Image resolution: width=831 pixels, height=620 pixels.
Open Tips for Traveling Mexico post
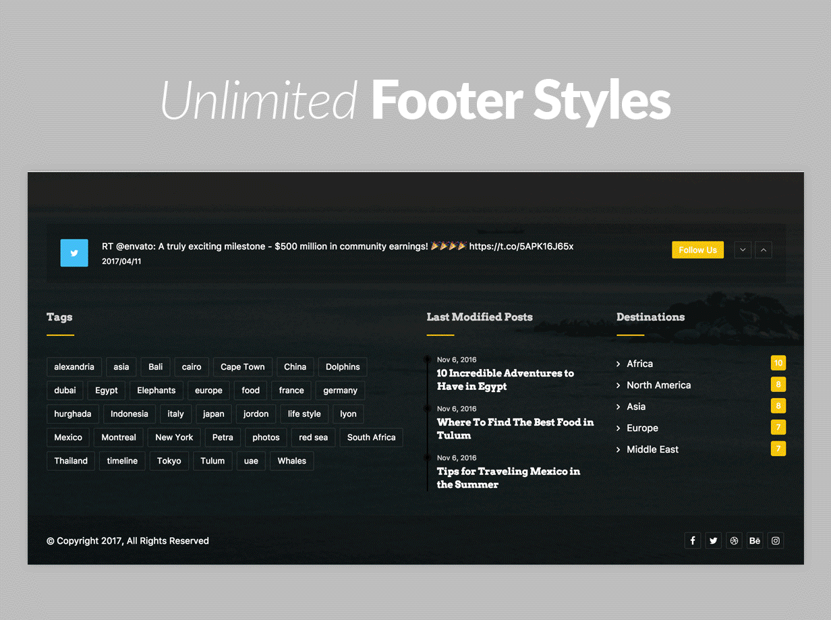(x=508, y=478)
